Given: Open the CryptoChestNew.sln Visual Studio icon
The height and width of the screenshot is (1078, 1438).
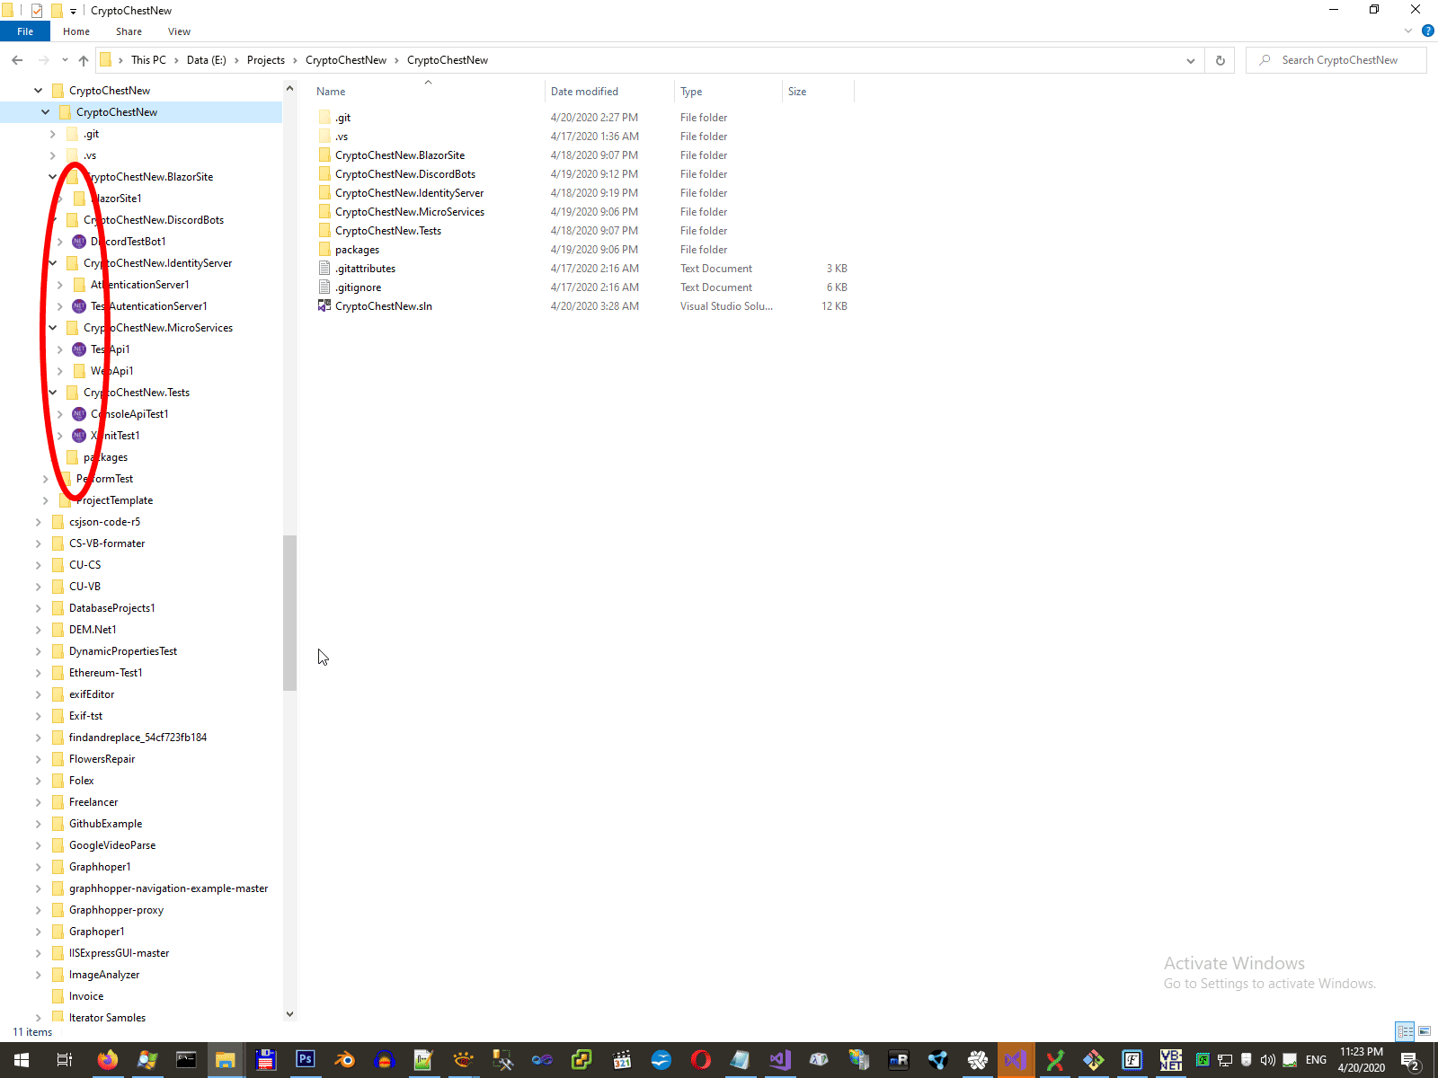Looking at the screenshot, I should (324, 306).
